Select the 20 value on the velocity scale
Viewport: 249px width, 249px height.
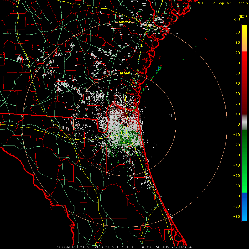pos(238,104)
